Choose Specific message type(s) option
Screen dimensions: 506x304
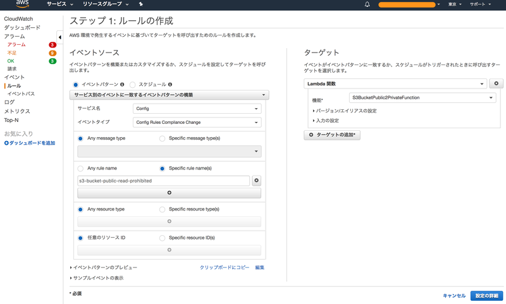click(x=162, y=138)
